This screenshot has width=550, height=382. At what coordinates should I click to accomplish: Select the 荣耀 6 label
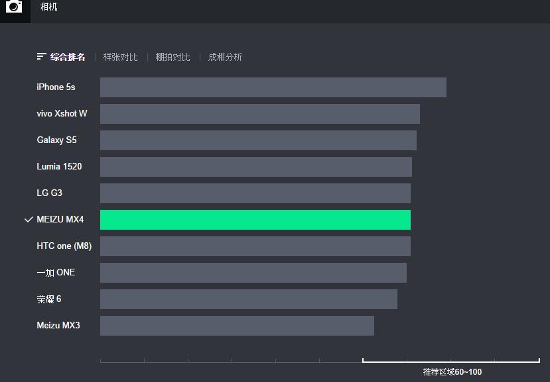pos(49,299)
